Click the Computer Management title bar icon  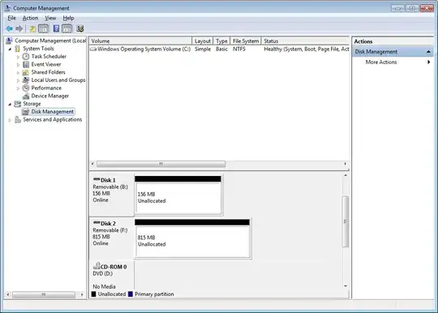(8, 8)
